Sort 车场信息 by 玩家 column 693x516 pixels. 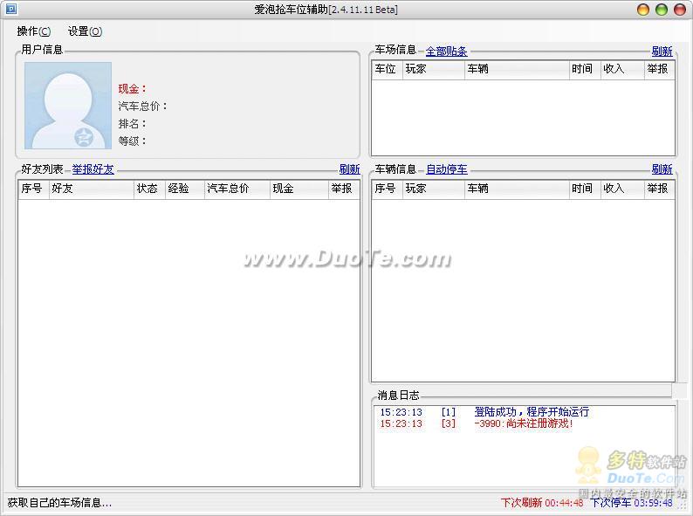(434, 70)
